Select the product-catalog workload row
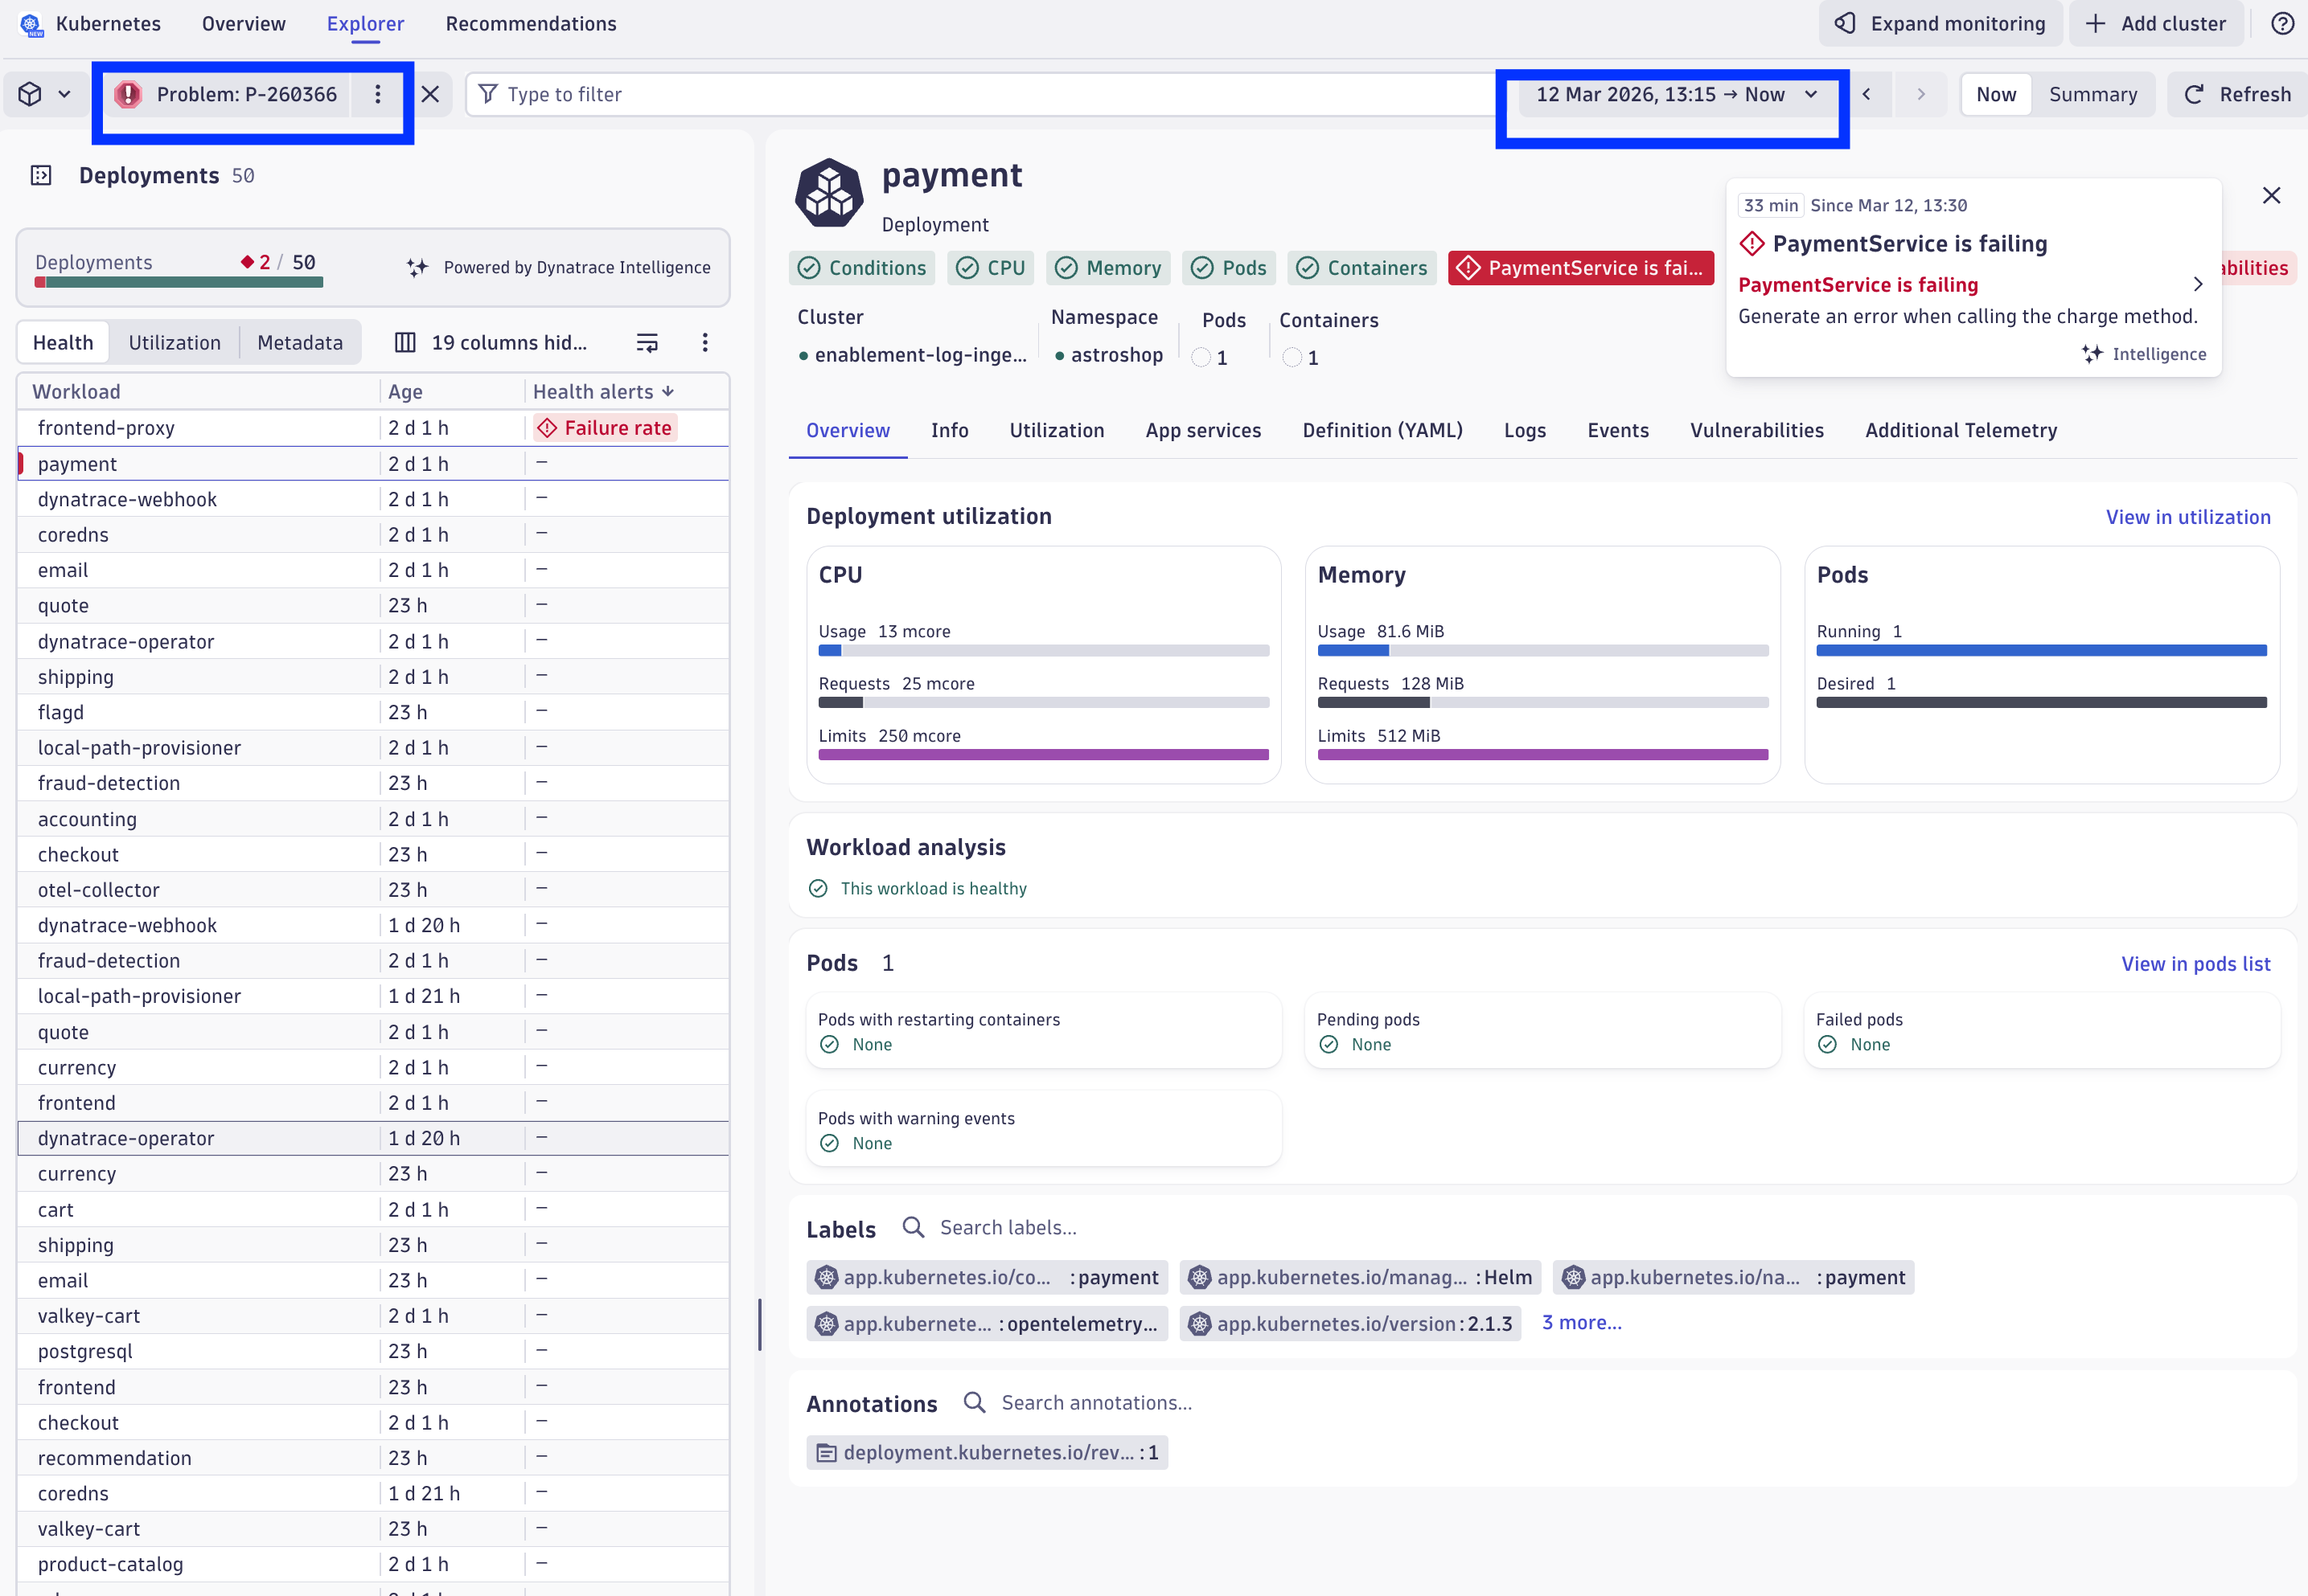 (x=373, y=1565)
